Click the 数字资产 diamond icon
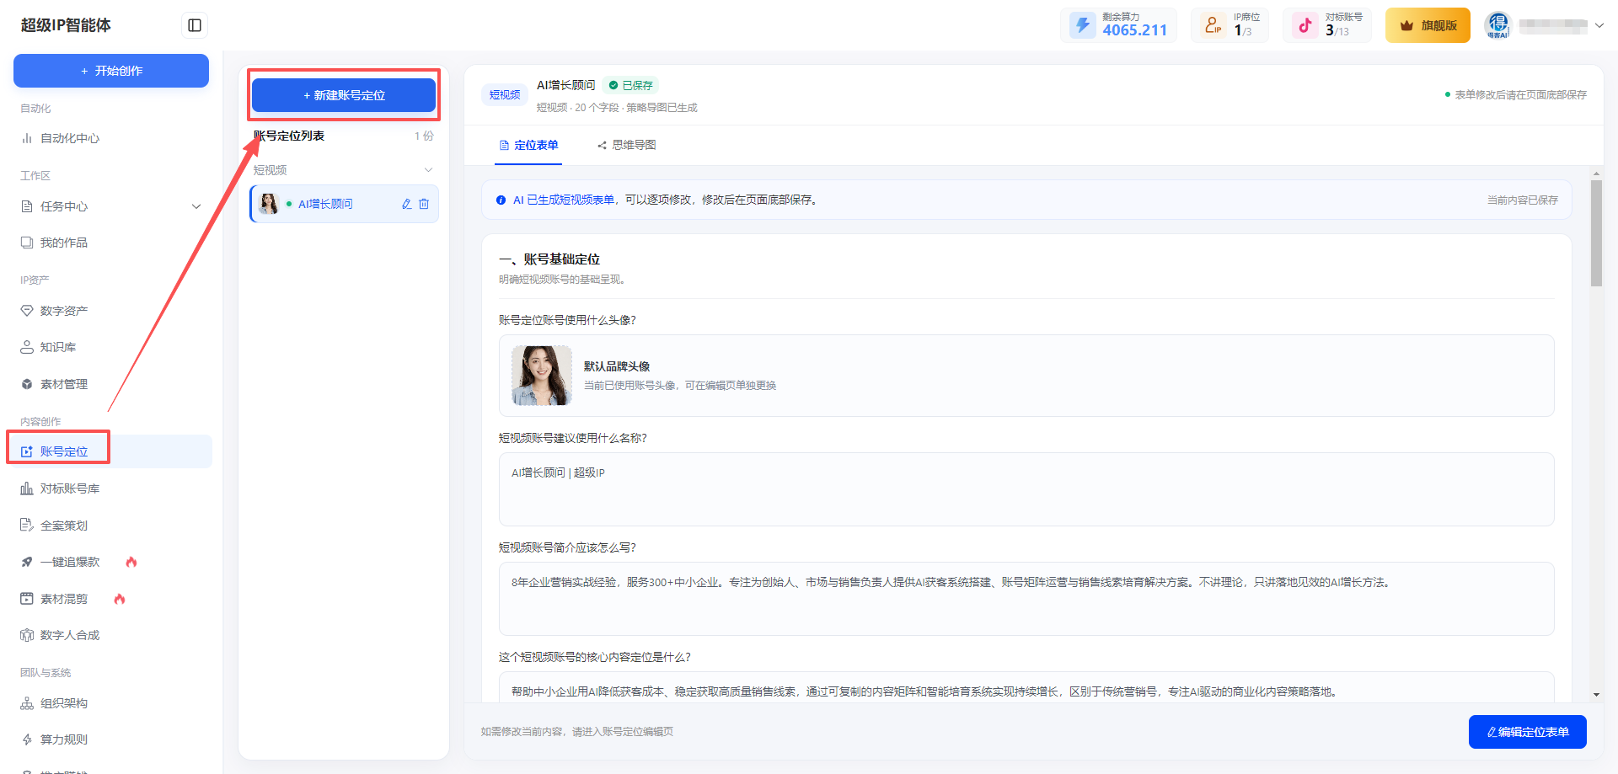Screen dimensions: 1618x774 [x=27, y=311]
